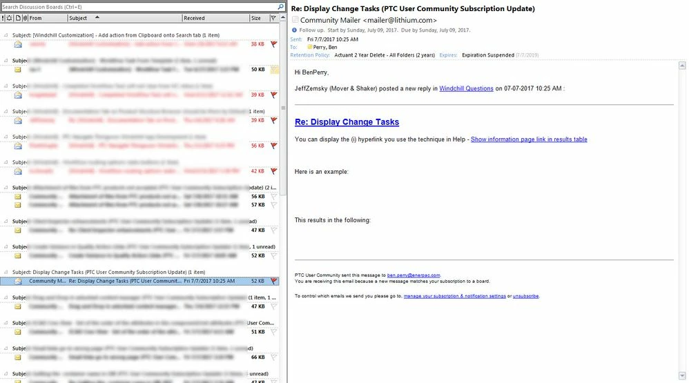Click the envelope icon of the 51 KB message

click(17, 332)
